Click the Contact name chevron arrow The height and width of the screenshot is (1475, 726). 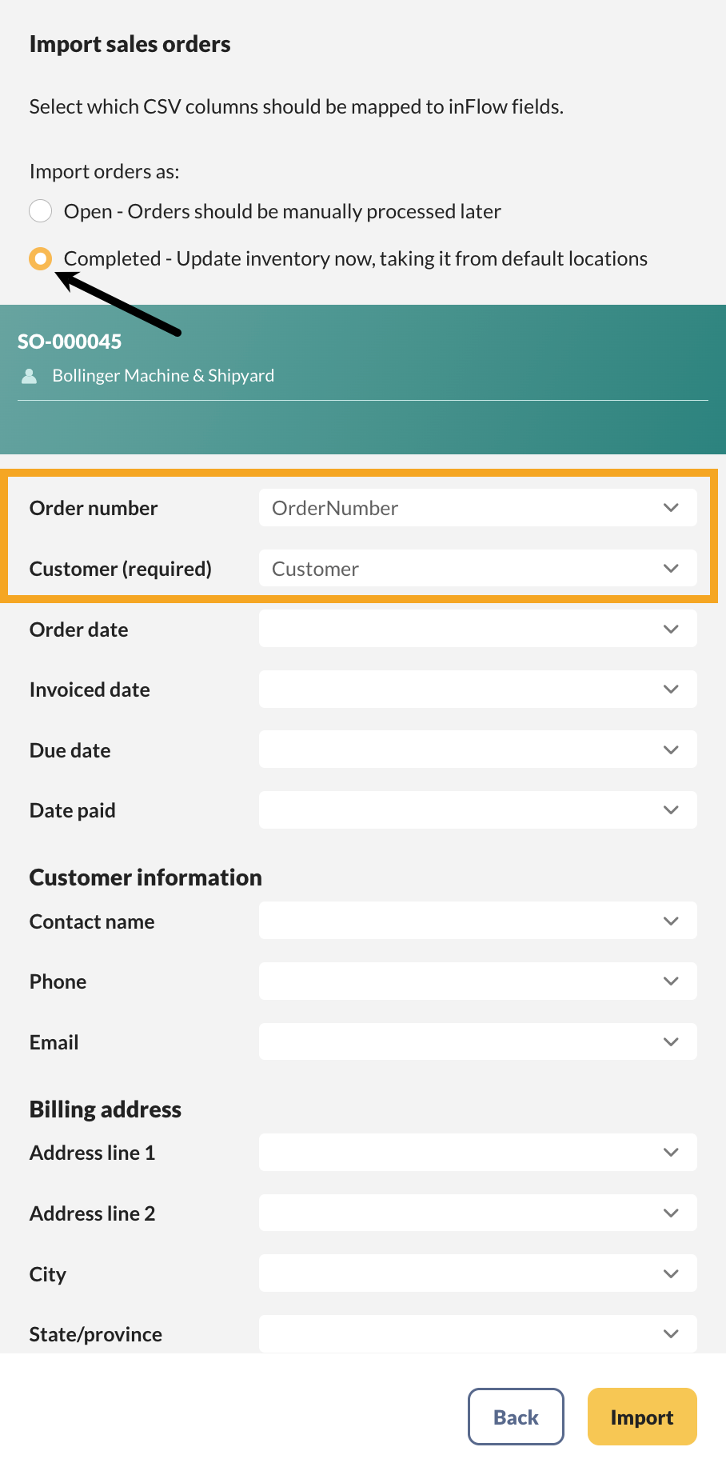tap(671, 921)
